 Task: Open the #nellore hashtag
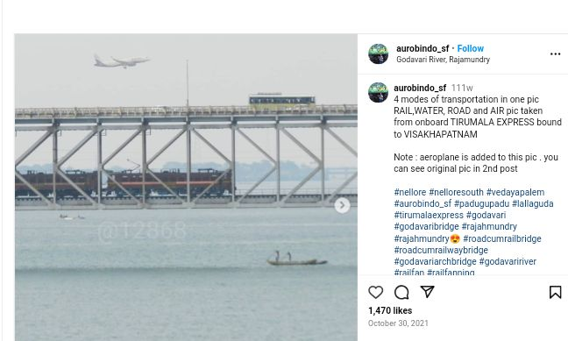(410, 192)
